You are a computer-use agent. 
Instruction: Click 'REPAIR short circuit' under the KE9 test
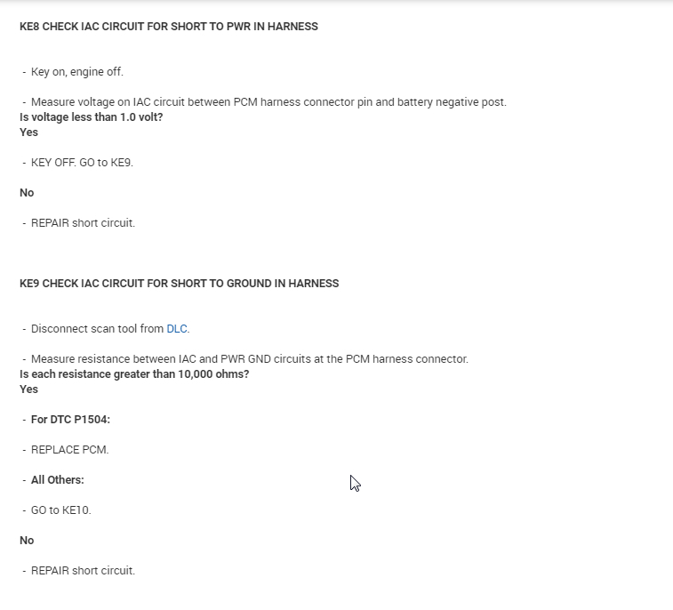point(83,571)
